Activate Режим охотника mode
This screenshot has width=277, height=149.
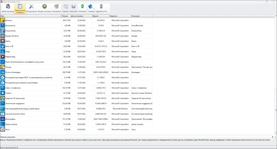pyautogui.click(x=45, y=8)
